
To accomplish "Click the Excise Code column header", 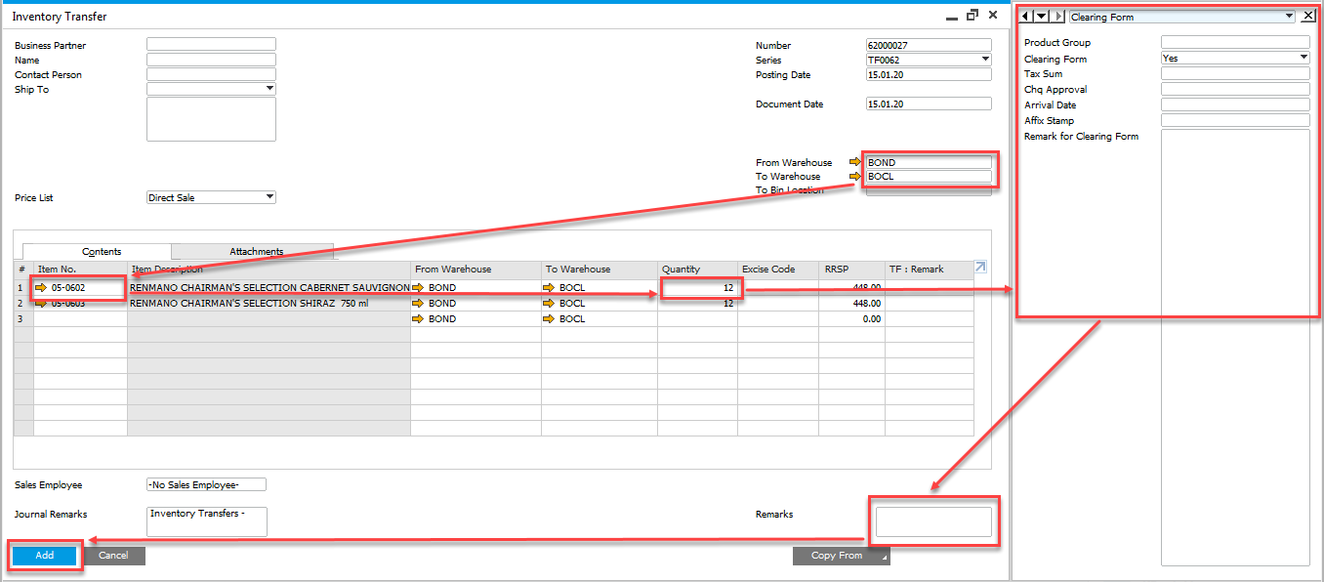I will click(x=779, y=269).
